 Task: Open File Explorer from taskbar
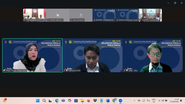82,101
